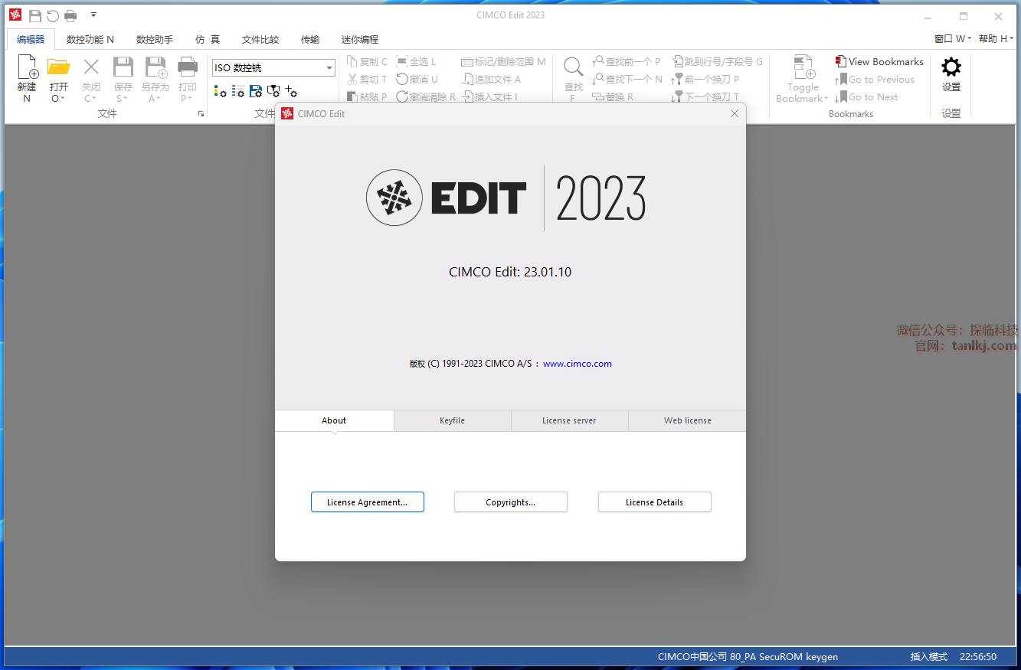Click the plus-gear icon under file type
This screenshot has height=670, width=1021.
pos(291,91)
